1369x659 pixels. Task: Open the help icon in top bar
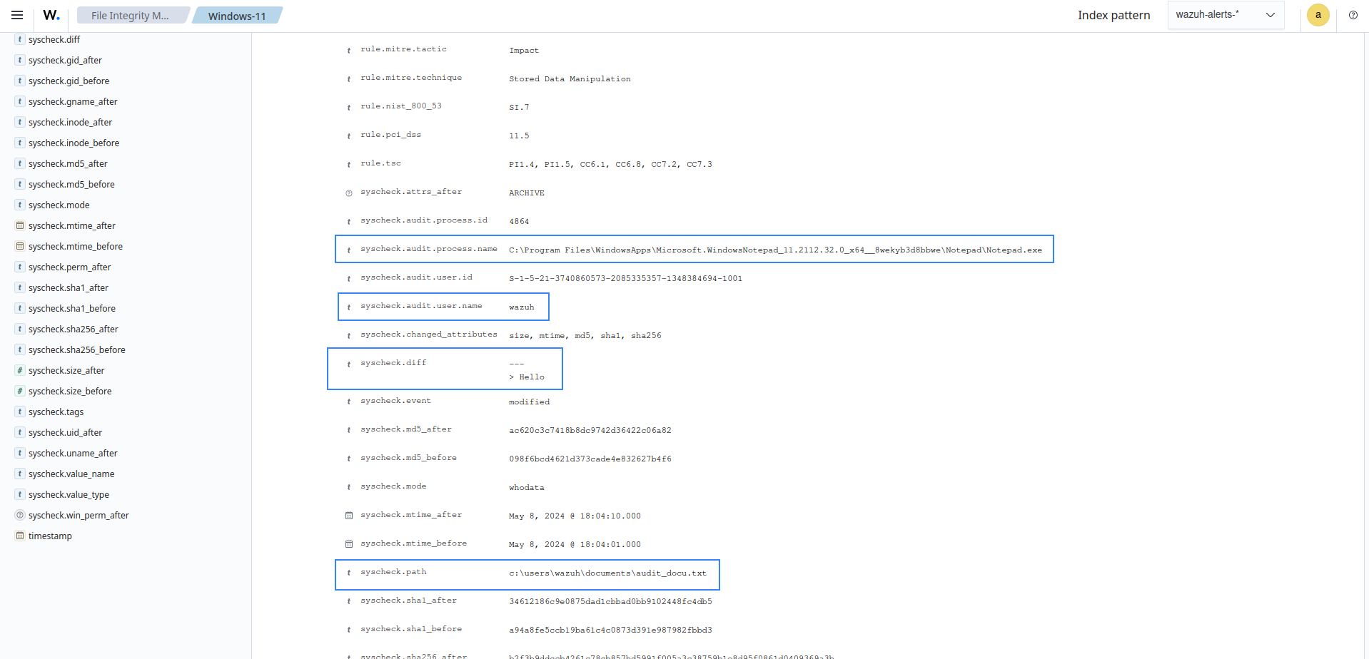(x=1353, y=15)
